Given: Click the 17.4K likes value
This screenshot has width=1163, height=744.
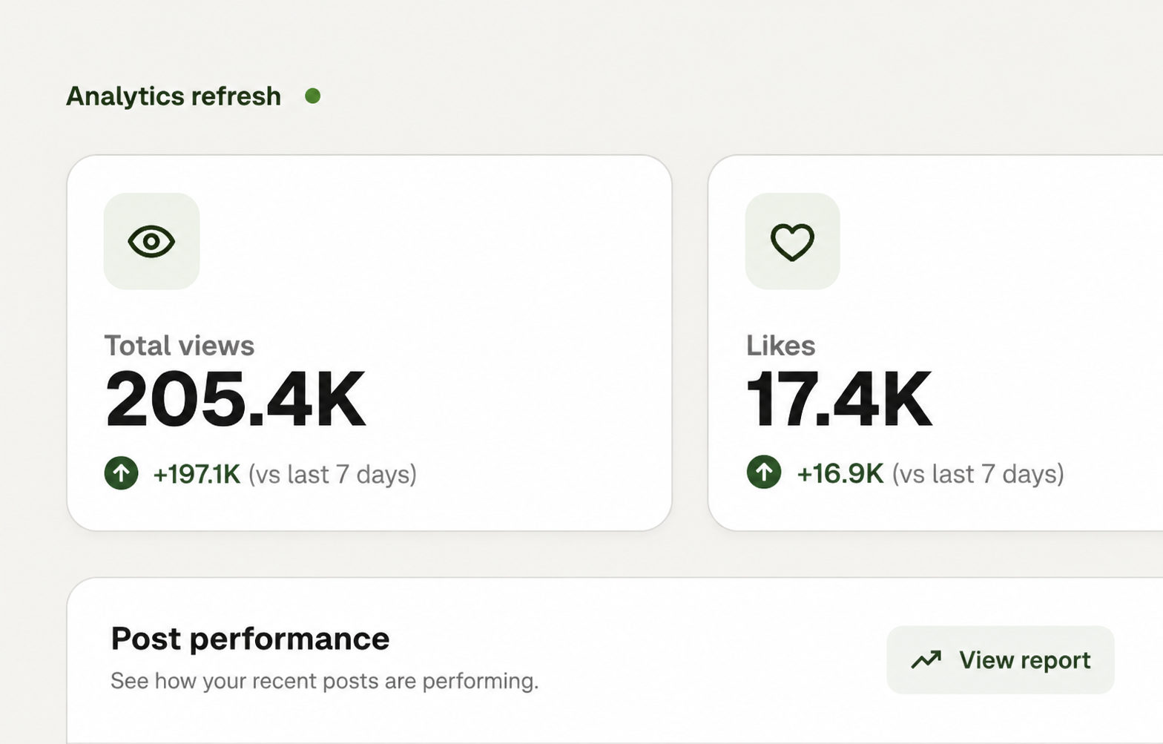Looking at the screenshot, I should pos(838,400).
